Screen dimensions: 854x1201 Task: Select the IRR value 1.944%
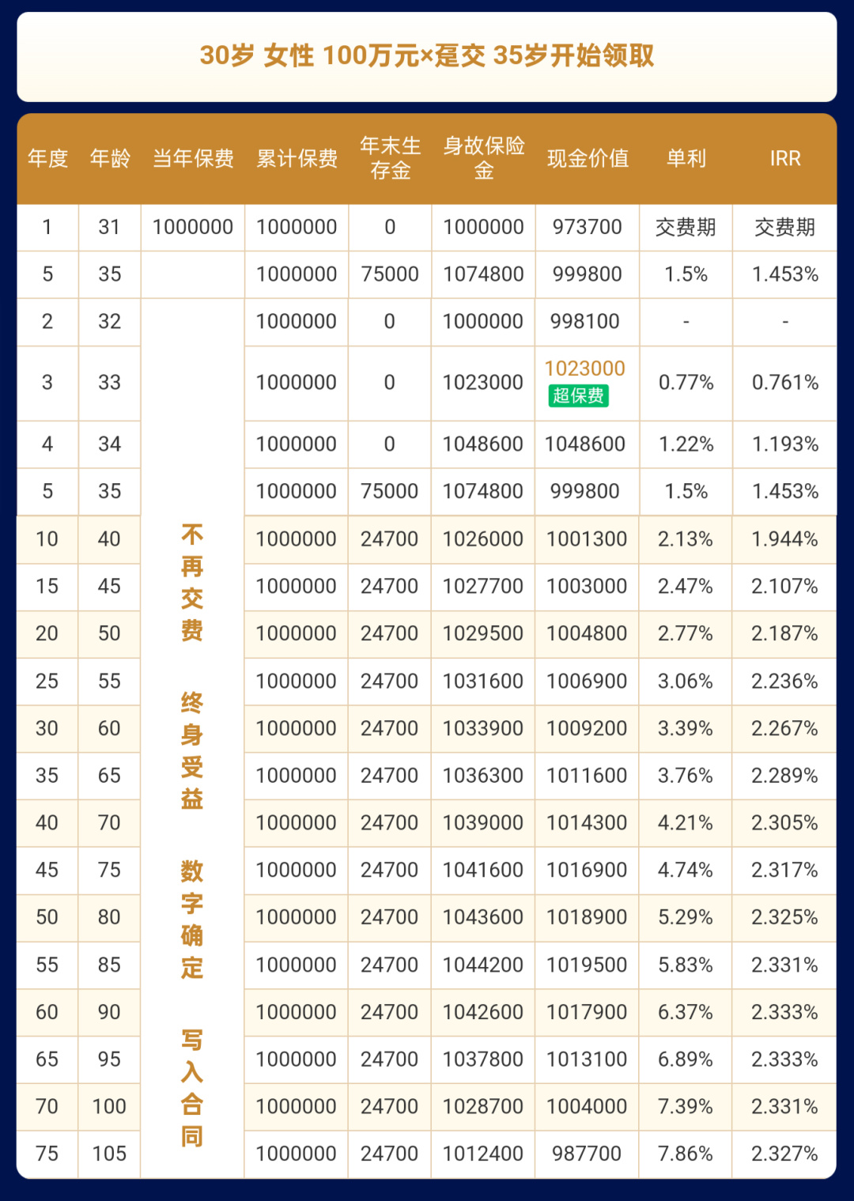(785, 539)
